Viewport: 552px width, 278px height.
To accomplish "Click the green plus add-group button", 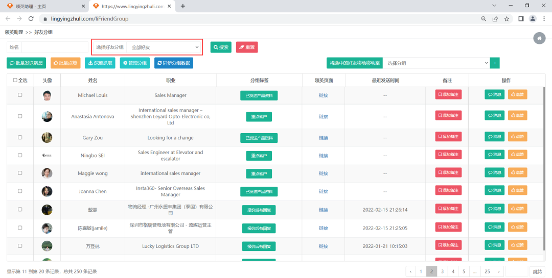I will [495, 63].
